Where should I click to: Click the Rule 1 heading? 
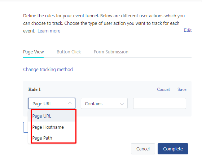tap(34, 89)
